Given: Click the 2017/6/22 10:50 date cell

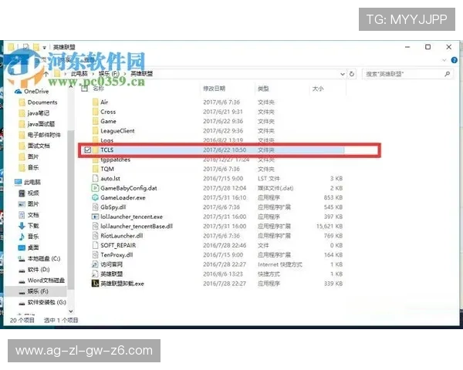Looking at the screenshot, I should (x=225, y=150).
